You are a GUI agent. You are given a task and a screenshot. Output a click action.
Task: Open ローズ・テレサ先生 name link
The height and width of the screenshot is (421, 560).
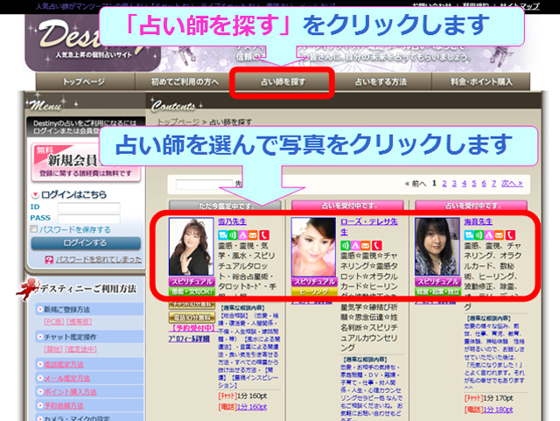[369, 227]
